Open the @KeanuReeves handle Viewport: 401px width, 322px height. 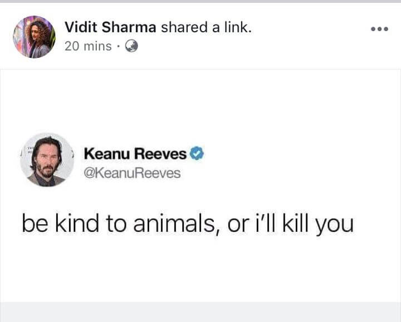click(131, 174)
